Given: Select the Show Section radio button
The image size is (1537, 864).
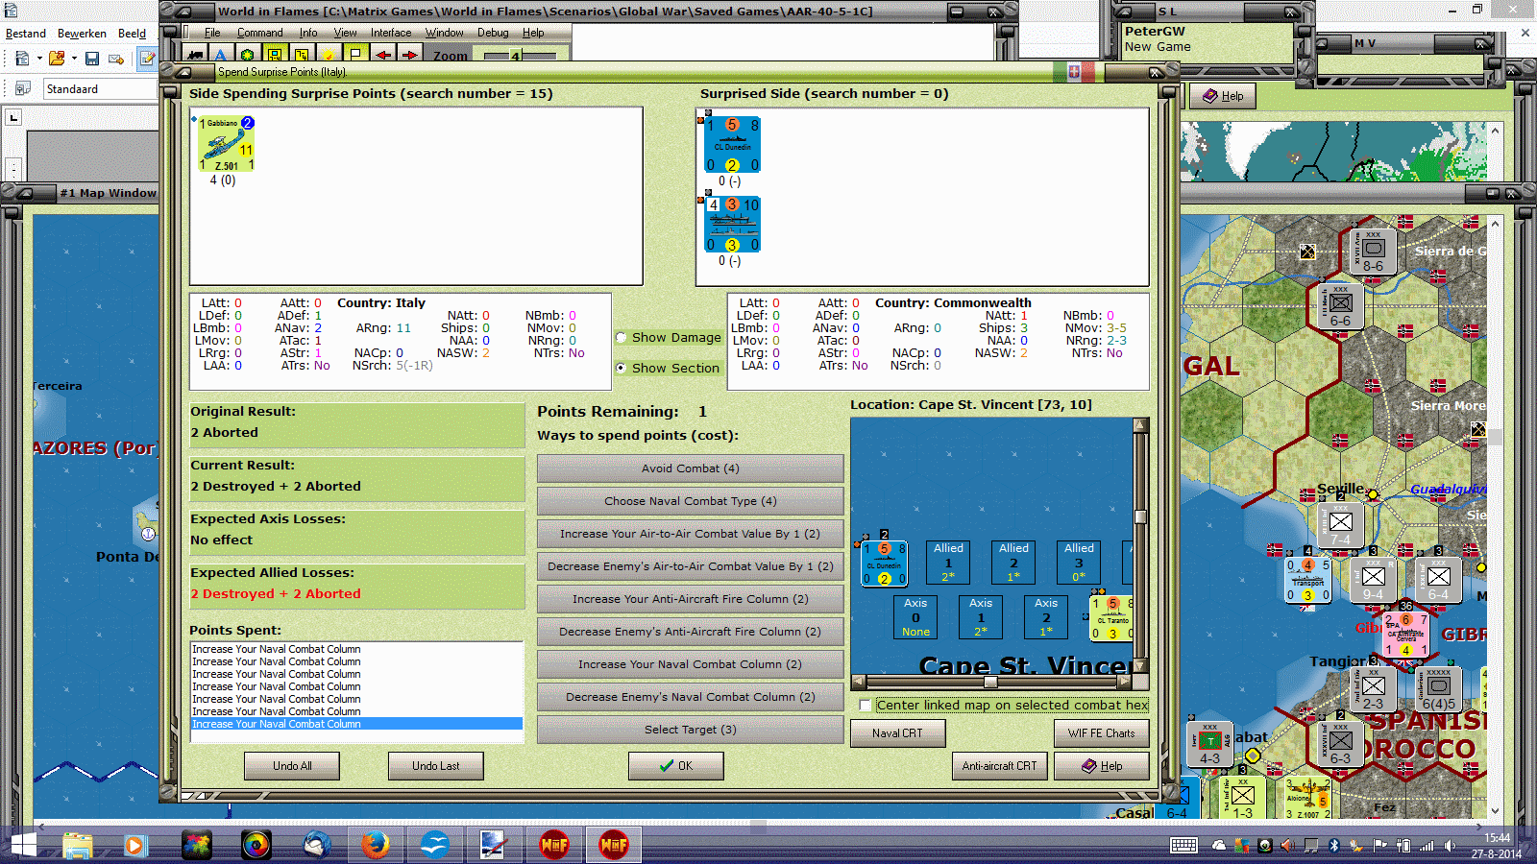Looking at the screenshot, I should coord(621,368).
